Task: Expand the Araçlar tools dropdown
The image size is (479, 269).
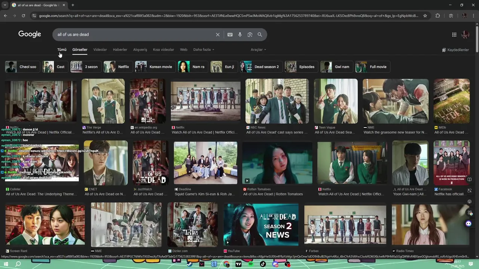Action: [x=258, y=50]
